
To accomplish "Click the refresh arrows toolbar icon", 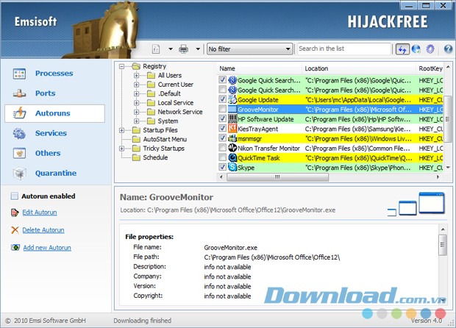I will tap(402, 49).
